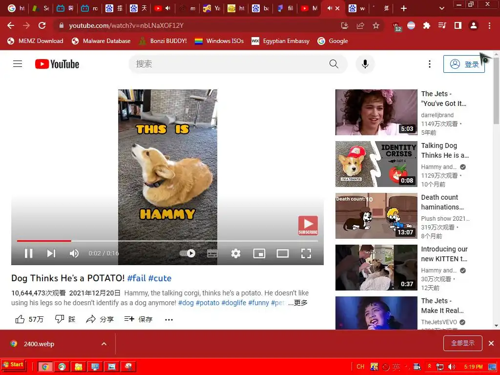The width and height of the screenshot is (500, 375).
Task: Open The Jets Make It Real title
Action: [x=442, y=306]
